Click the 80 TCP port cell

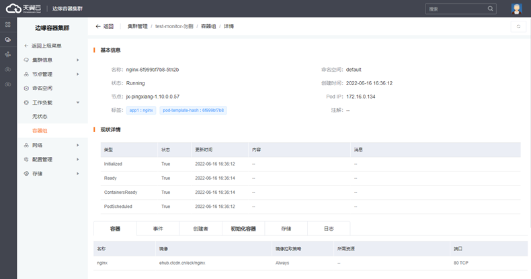click(x=461, y=263)
